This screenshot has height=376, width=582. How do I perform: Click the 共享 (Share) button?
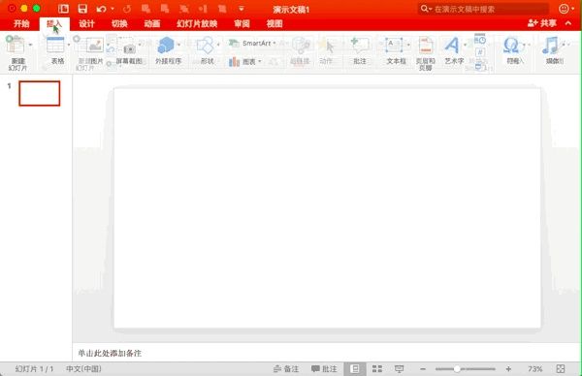point(542,23)
